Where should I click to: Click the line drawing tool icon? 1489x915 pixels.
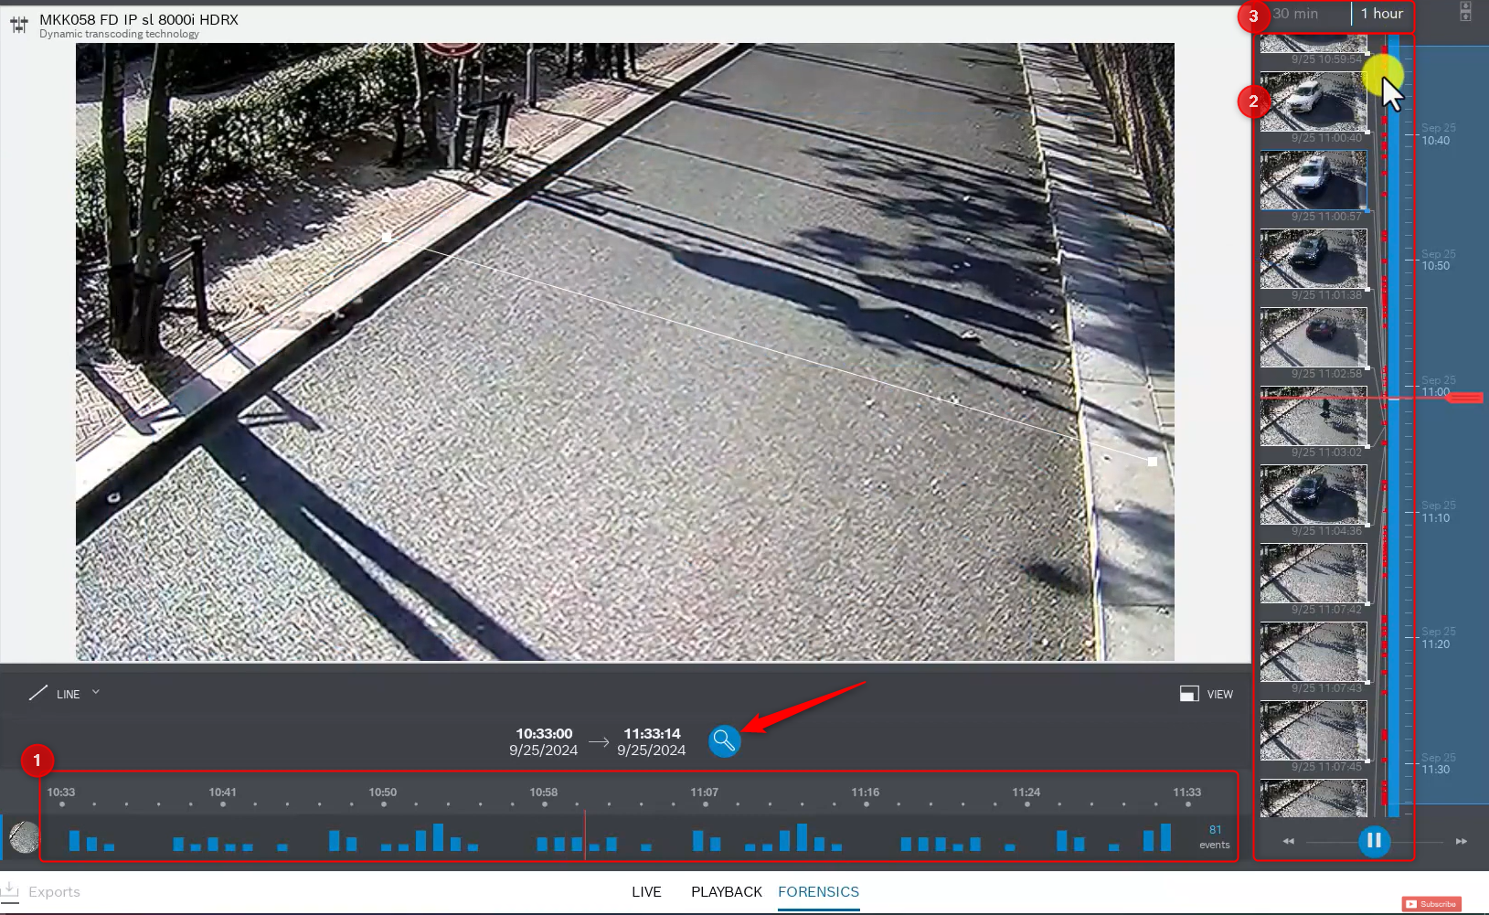click(37, 694)
